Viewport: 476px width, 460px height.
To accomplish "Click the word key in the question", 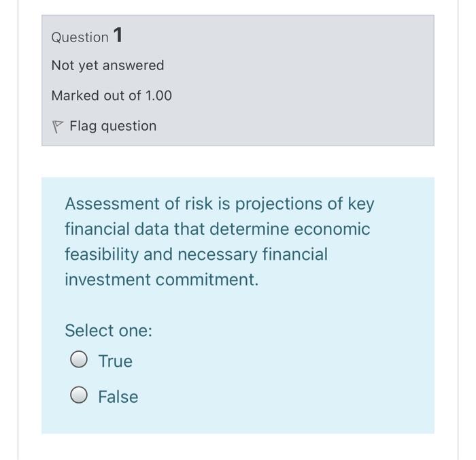I will 361,204.
